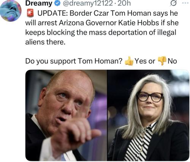The height and width of the screenshot is (162, 190).
Task: Open the Dreamy profile avatar
Action: coord(11,11)
